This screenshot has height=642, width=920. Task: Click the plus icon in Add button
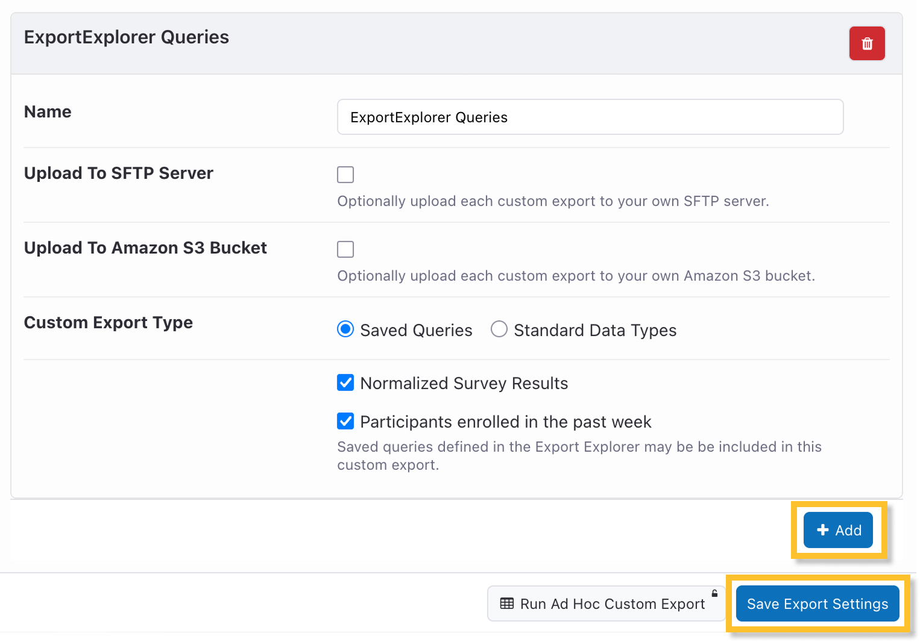tap(822, 530)
